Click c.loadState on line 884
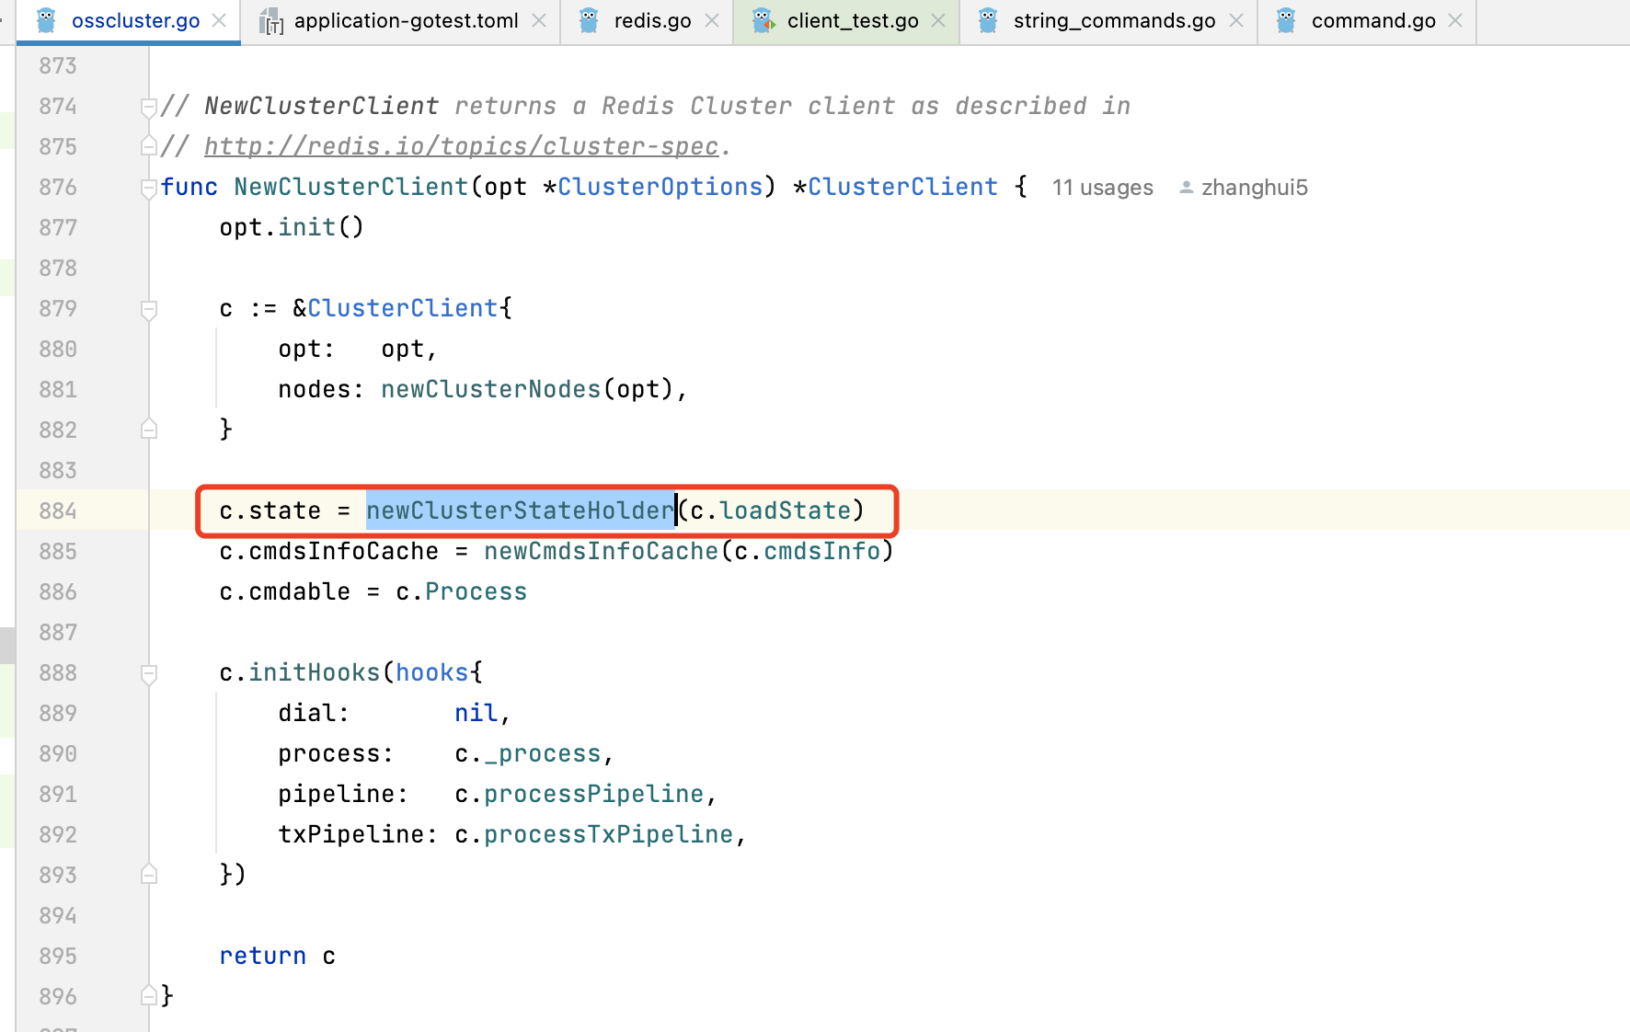1630x1032 pixels. click(771, 510)
